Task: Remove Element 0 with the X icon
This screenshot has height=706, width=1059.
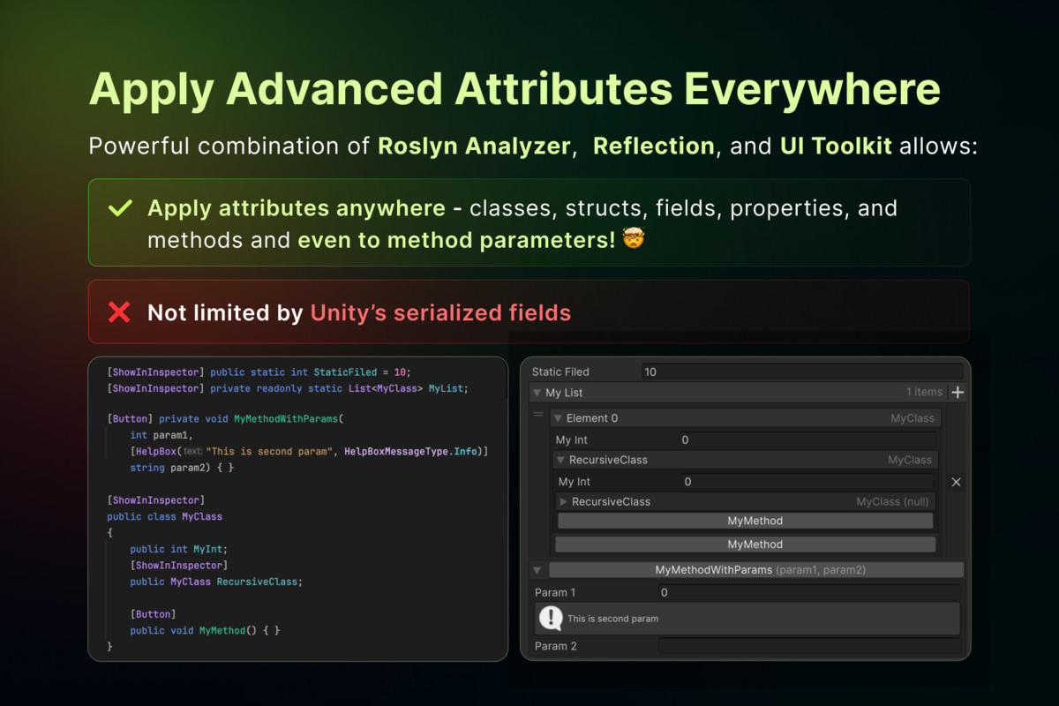Action: coord(956,482)
